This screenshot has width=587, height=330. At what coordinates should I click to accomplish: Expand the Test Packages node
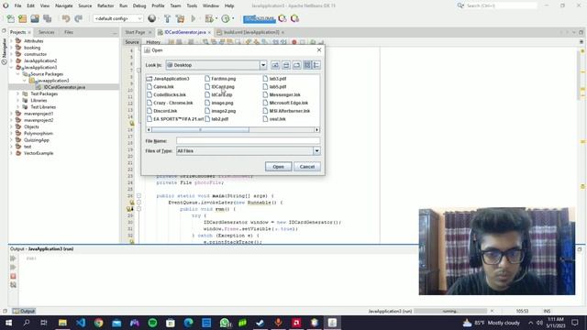(18, 93)
